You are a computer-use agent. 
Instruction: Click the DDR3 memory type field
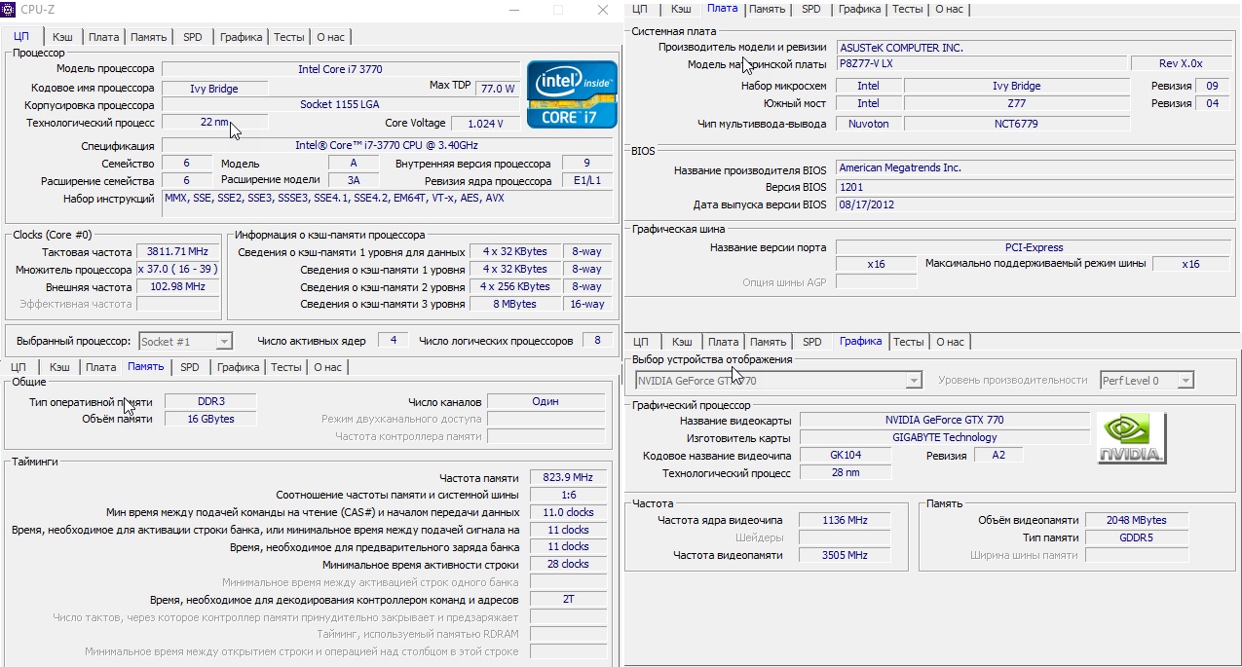tap(210, 401)
